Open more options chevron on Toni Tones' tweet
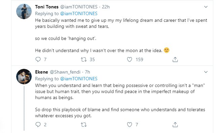The height and width of the screenshot is (133, 217). pyautogui.click(x=206, y=7)
